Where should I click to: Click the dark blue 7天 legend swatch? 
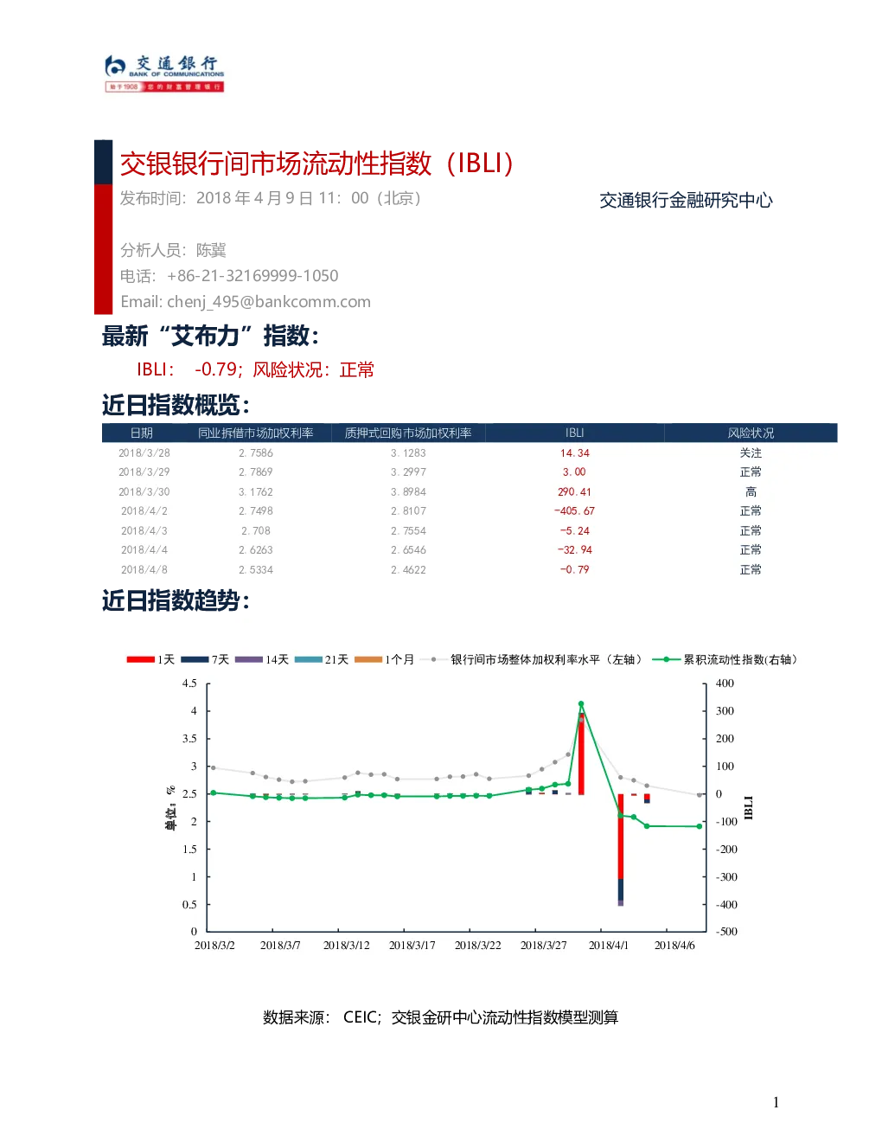pos(195,659)
